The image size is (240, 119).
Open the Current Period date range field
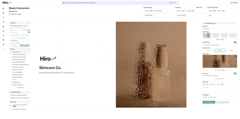[158, 11]
